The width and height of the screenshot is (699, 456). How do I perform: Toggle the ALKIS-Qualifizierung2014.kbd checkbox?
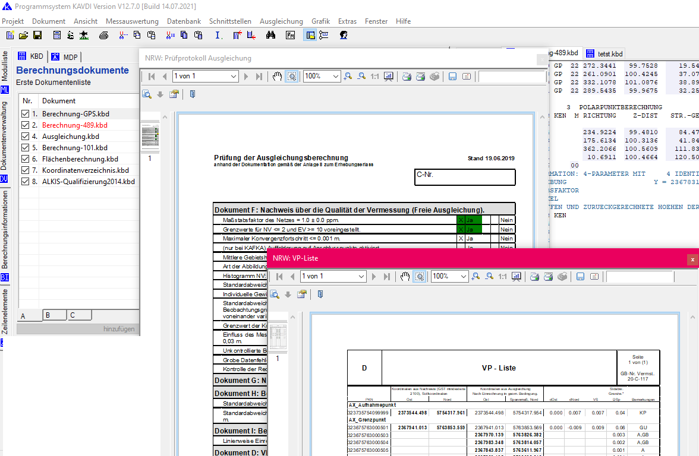click(25, 182)
